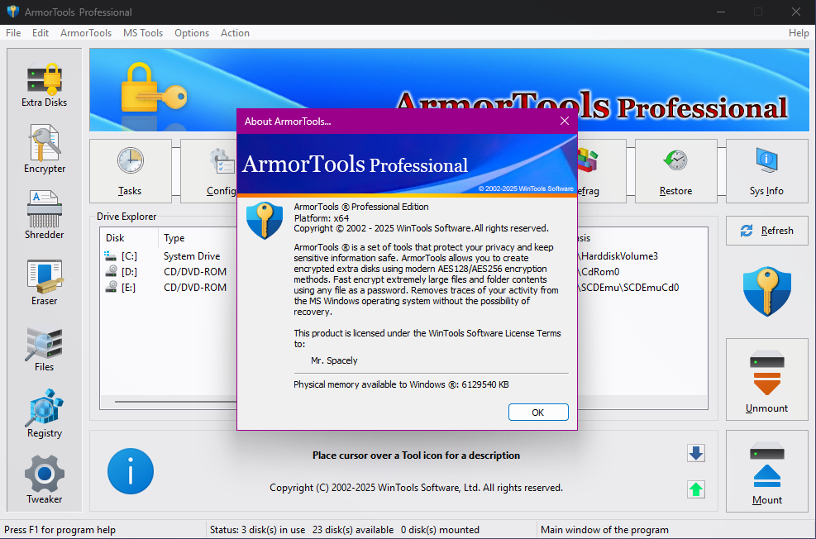The width and height of the screenshot is (816, 539).
Task: Open the Files tool
Action: click(x=45, y=349)
